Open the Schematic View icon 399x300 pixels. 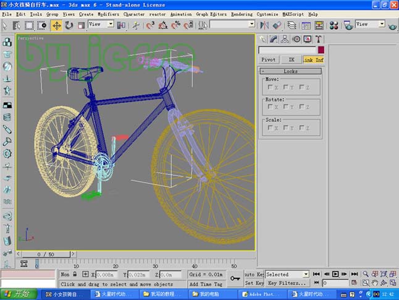[x=319, y=25]
